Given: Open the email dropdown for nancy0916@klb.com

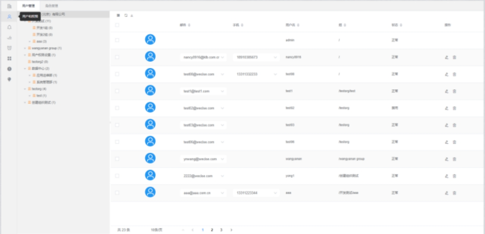Looking at the screenshot, I should 222,57.
